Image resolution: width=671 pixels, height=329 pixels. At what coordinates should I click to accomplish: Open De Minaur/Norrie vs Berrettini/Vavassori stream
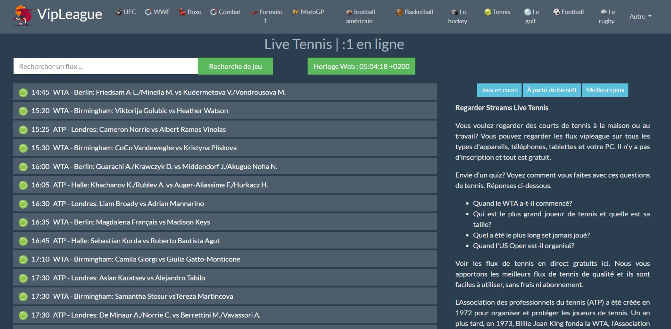(x=225, y=315)
